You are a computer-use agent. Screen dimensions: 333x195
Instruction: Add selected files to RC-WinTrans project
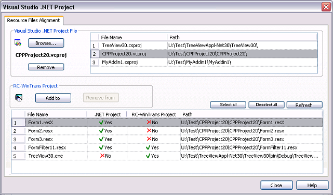tap(53, 98)
